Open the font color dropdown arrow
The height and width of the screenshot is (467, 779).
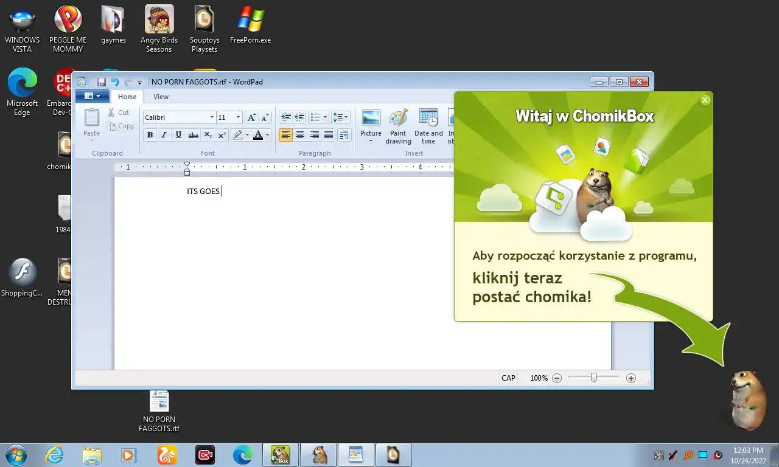267,135
